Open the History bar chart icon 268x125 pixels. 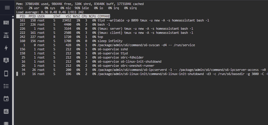6,111
